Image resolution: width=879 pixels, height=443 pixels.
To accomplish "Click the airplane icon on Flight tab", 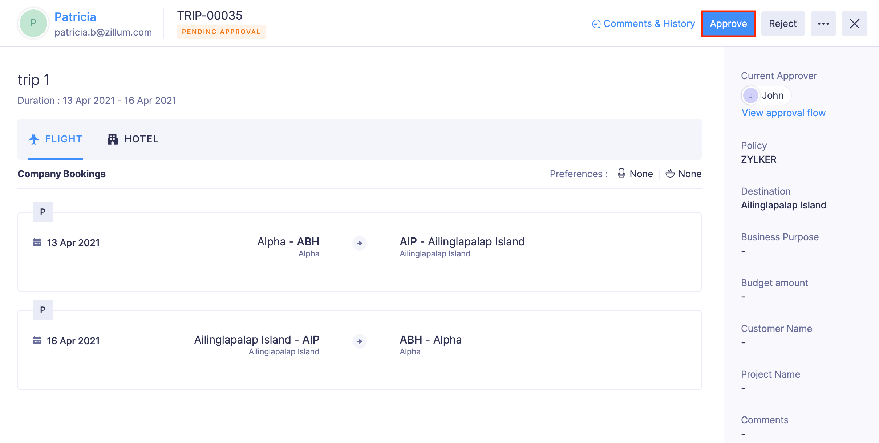I will 34,139.
